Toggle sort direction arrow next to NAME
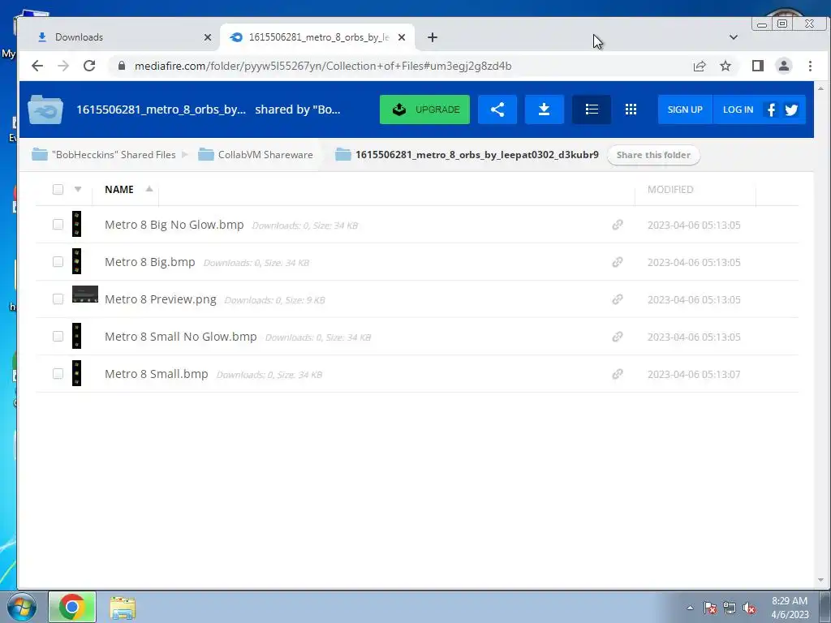This screenshot has height=623, width=831. 149,188
